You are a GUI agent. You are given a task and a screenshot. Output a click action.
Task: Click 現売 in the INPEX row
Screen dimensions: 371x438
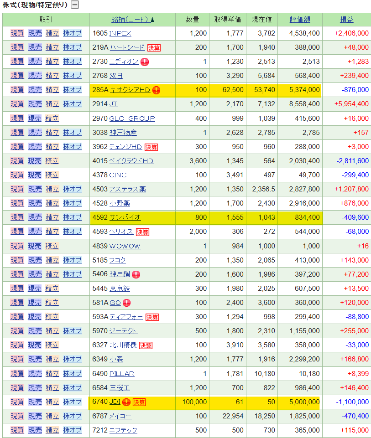coord(35,33)
